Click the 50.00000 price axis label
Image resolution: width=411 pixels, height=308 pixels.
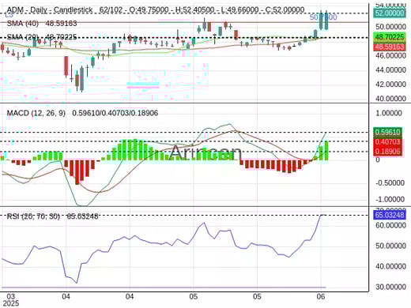tap(390, 27)
